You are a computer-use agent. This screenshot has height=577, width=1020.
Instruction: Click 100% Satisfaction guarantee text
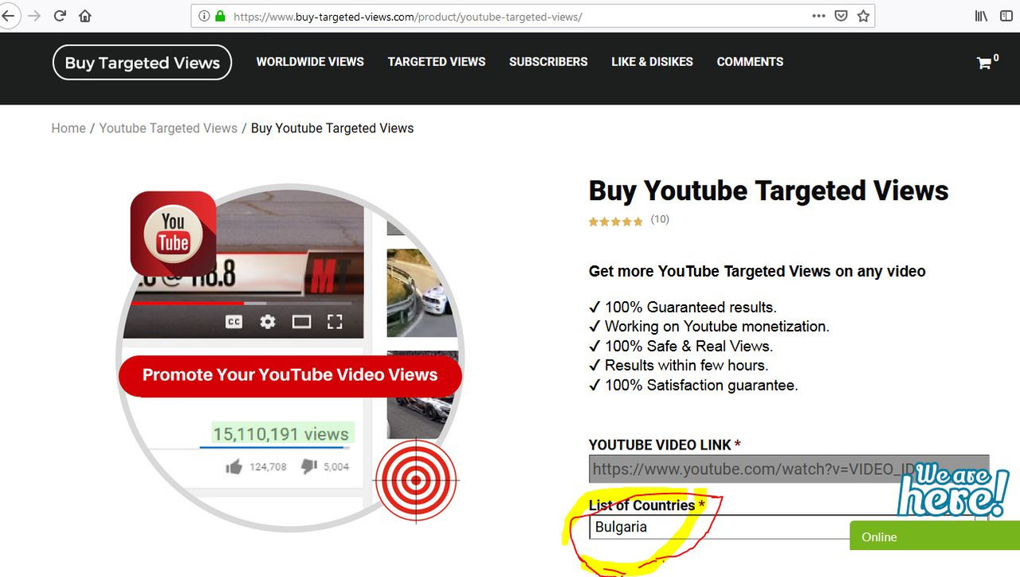coord(701,385)
